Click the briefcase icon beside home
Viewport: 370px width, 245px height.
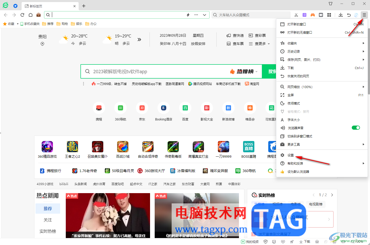(39, 15)
